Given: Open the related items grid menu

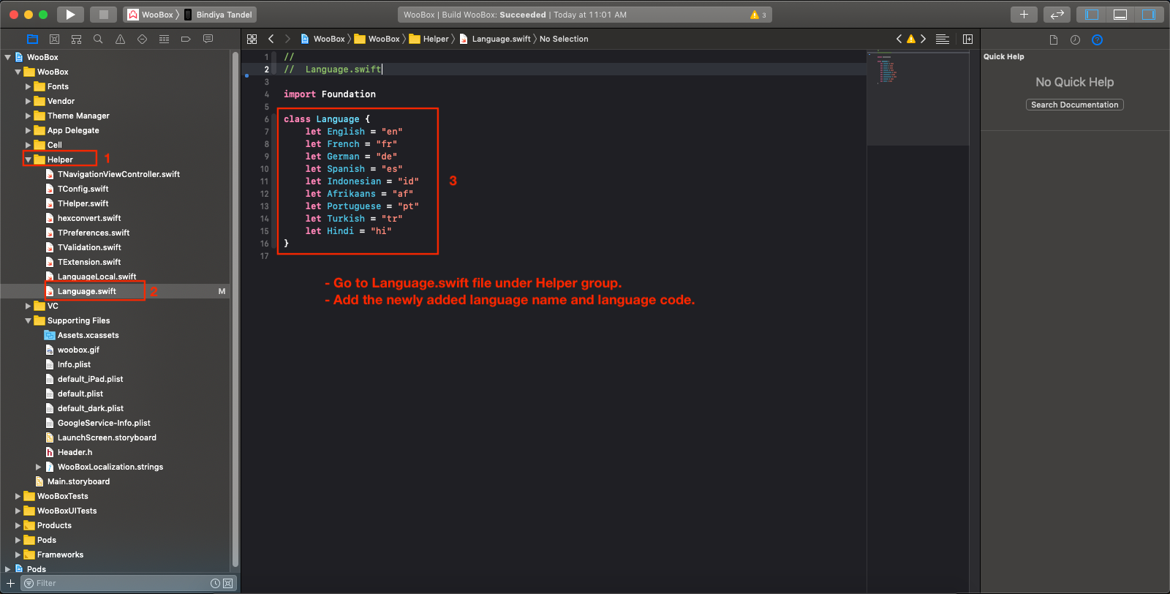Looking at the screenshot, I should coord(252,39).
